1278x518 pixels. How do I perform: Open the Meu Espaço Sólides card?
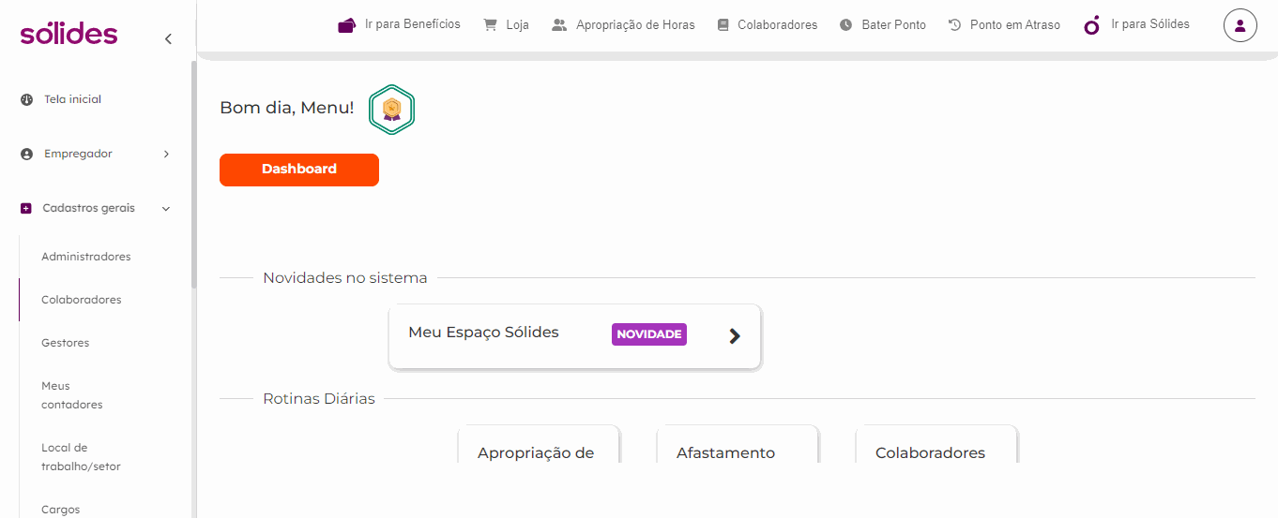click(x=574, y=336)
